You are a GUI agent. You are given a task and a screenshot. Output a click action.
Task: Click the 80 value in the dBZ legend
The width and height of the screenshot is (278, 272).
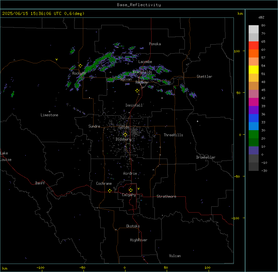point(263,26)
